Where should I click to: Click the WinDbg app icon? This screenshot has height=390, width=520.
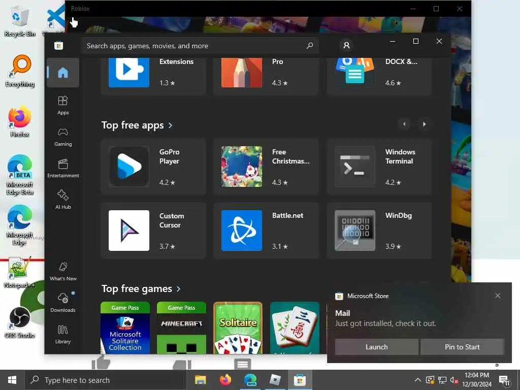(355, 231)
